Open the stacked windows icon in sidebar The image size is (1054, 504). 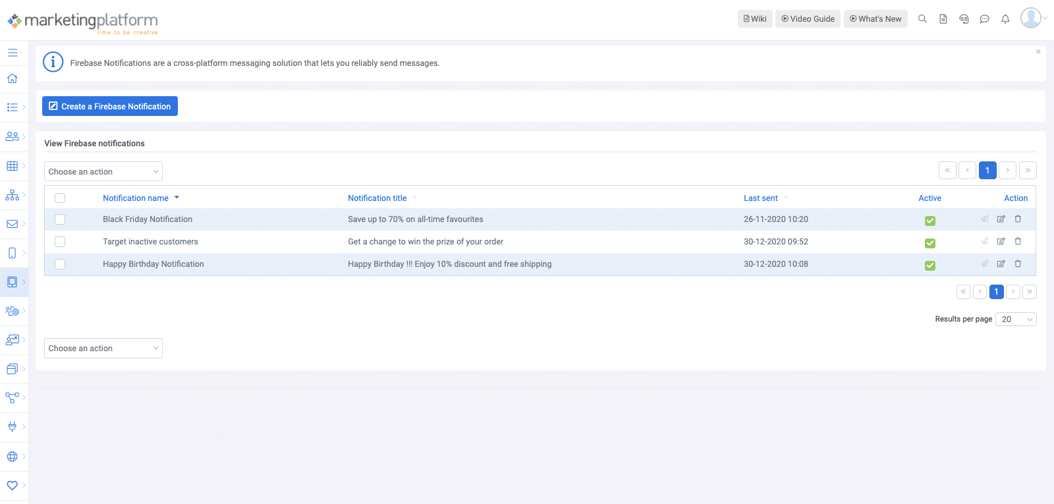12,369
